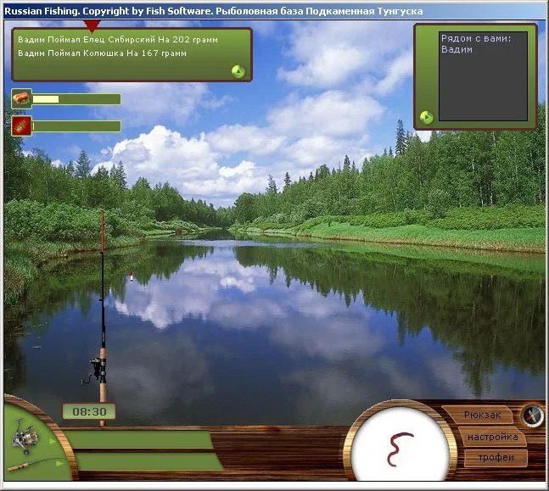This screenshot has height=491, width=549.
Task: Select player Вадим in nearby list
Action: tap(457, 50)
